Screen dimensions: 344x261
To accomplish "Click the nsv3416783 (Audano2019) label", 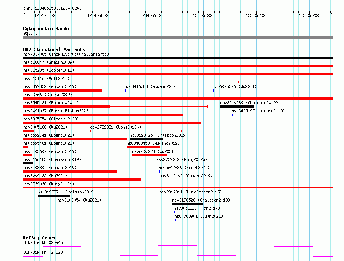I will click(151, 86).
